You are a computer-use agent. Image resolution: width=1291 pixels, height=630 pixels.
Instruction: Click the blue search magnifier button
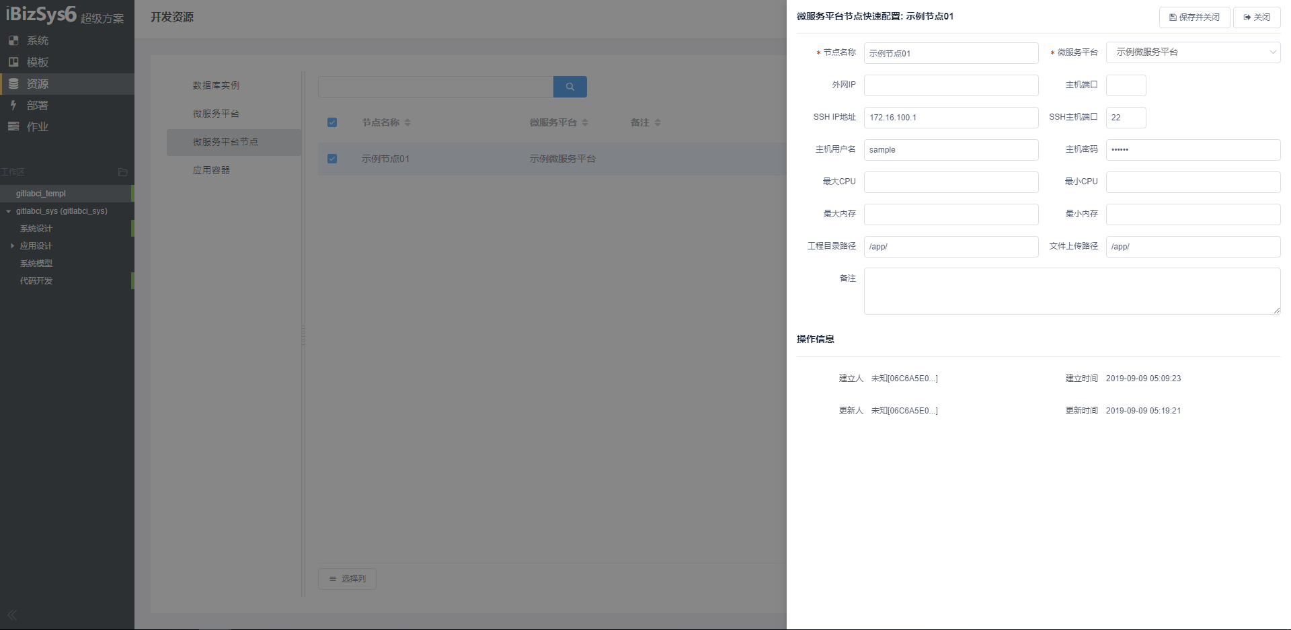570,87
